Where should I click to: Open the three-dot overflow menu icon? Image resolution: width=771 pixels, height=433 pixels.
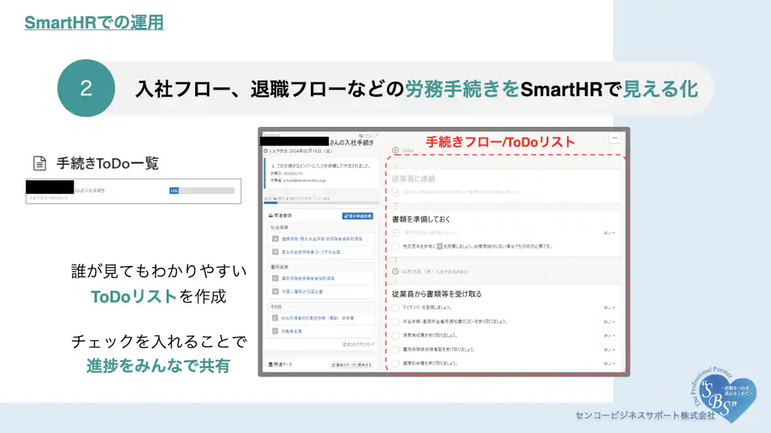615,138
